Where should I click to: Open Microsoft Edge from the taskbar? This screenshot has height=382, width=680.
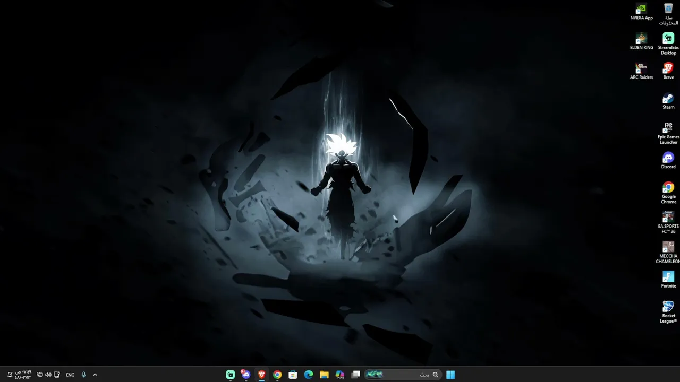click(309, 375)
